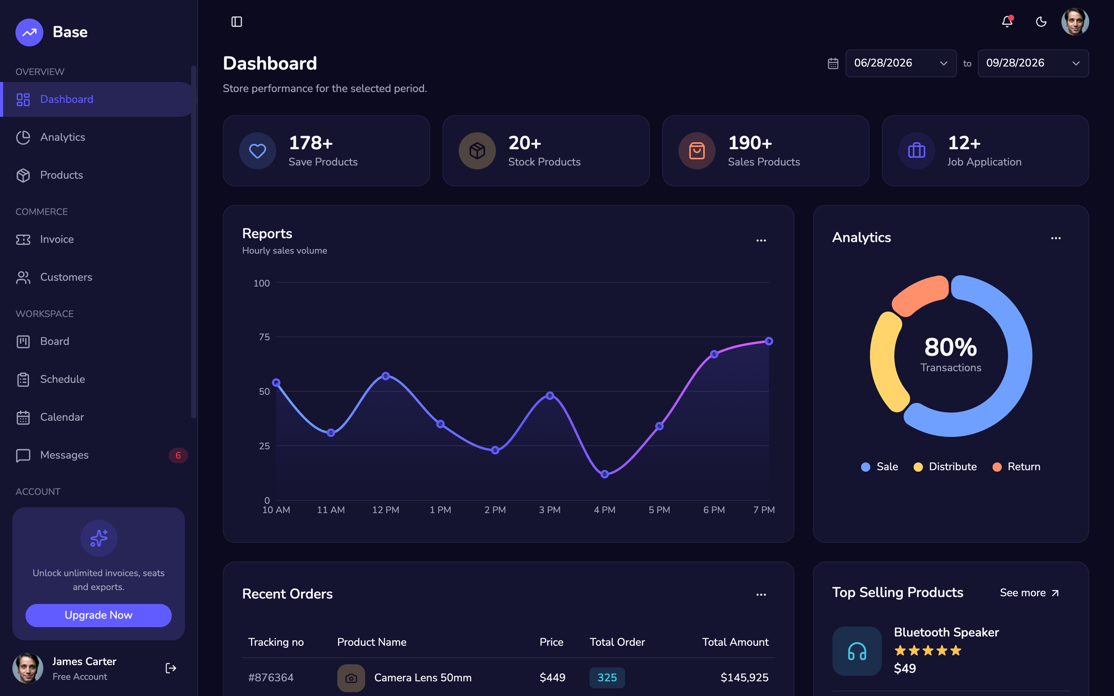Click the heart icon on Save Products
The image size is (1114, 696).
257,150
